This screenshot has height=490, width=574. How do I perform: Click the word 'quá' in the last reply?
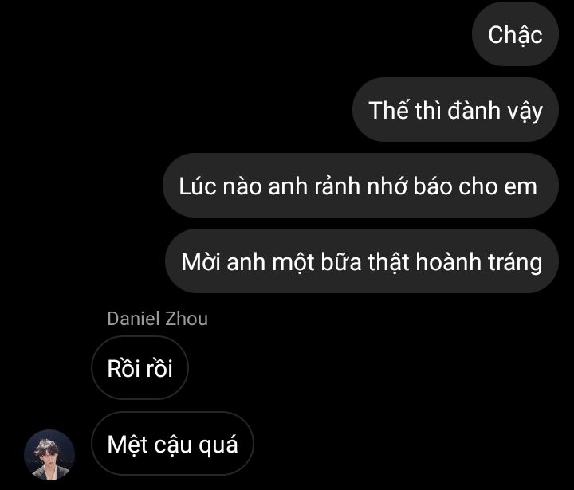click(x=218, y=445)
